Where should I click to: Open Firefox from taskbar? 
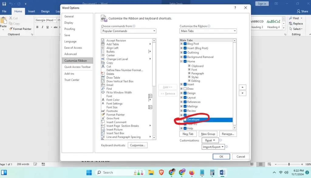192,173
